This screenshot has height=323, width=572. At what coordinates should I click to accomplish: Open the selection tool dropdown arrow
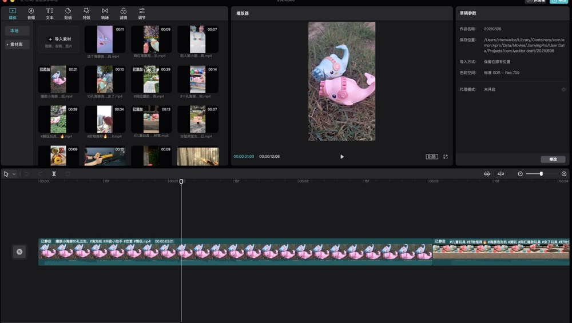pos(14,174)
